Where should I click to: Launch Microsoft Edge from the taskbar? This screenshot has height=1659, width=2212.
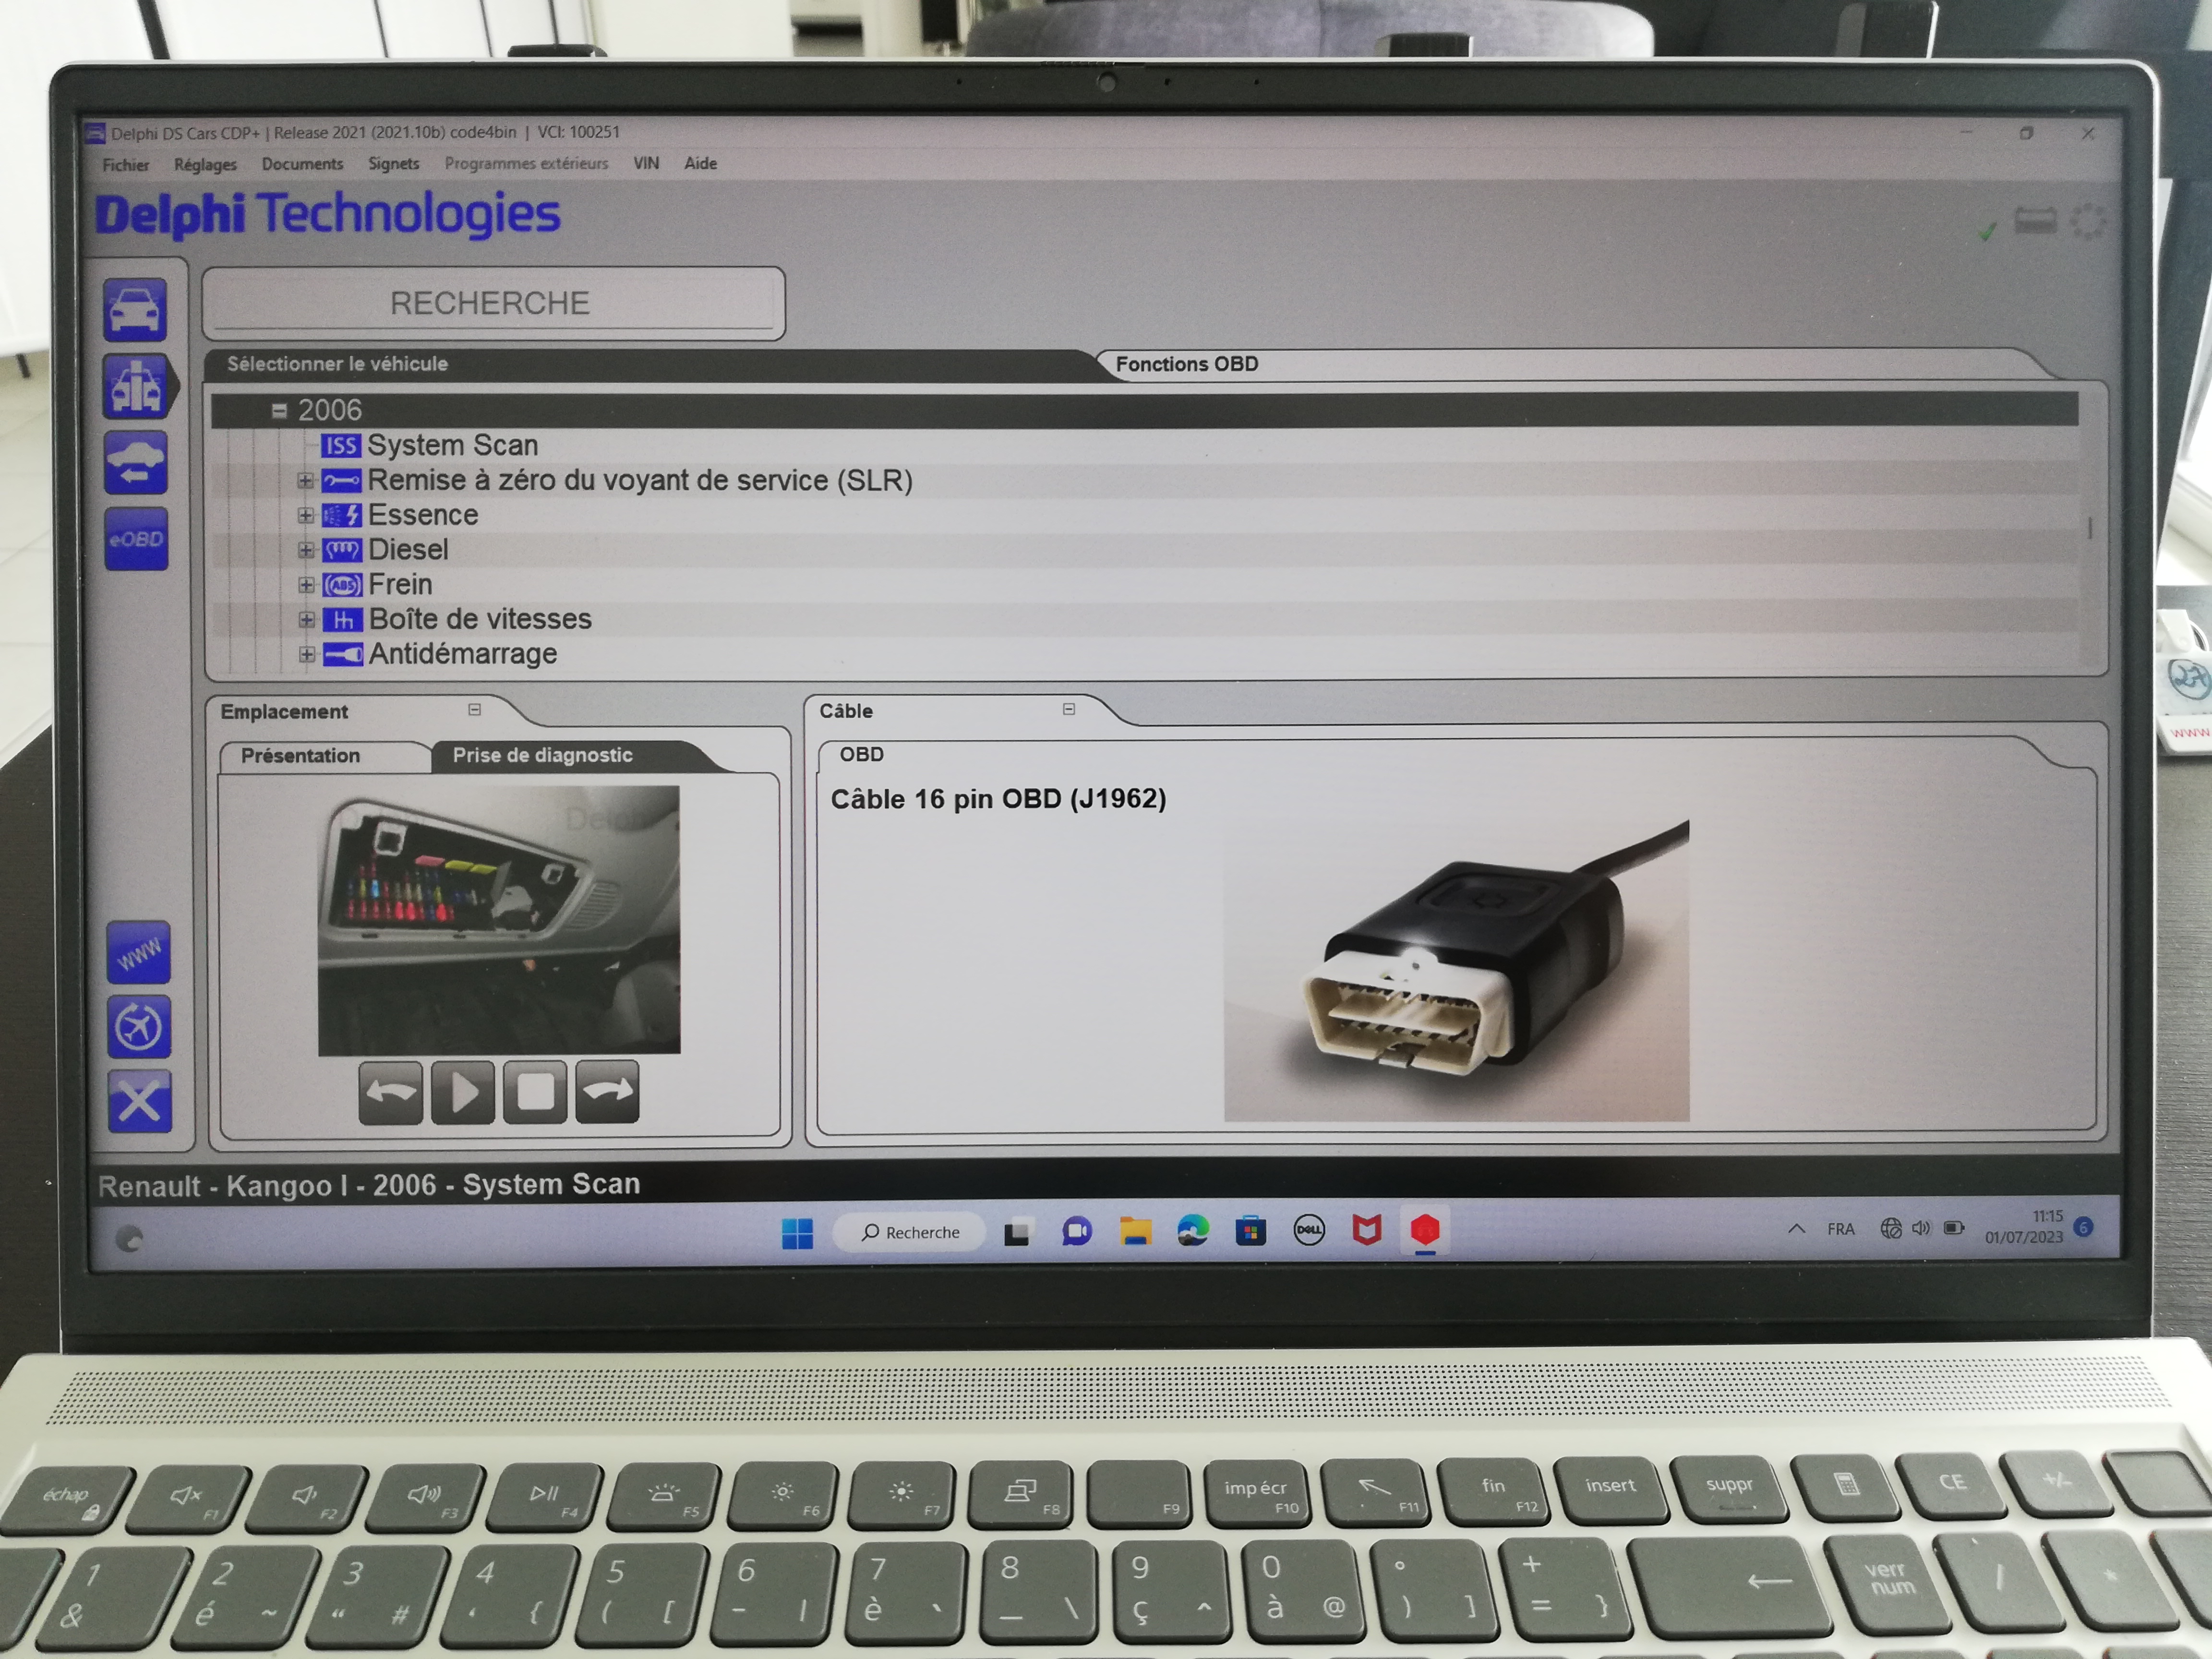click(1193, 1231)
